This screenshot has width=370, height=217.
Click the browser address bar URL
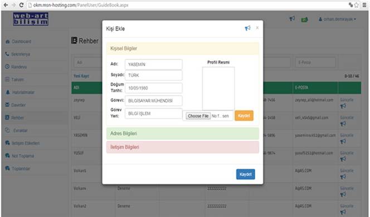(x=81, y=5)
